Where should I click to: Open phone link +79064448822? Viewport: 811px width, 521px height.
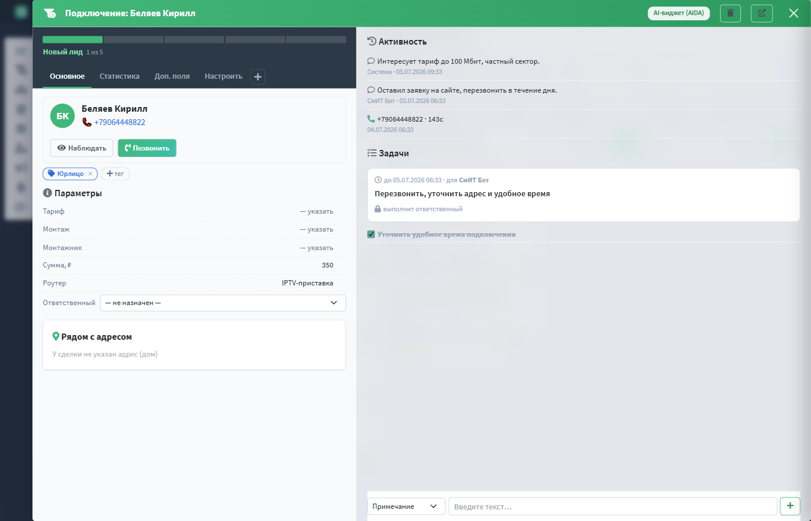(120, 122)
